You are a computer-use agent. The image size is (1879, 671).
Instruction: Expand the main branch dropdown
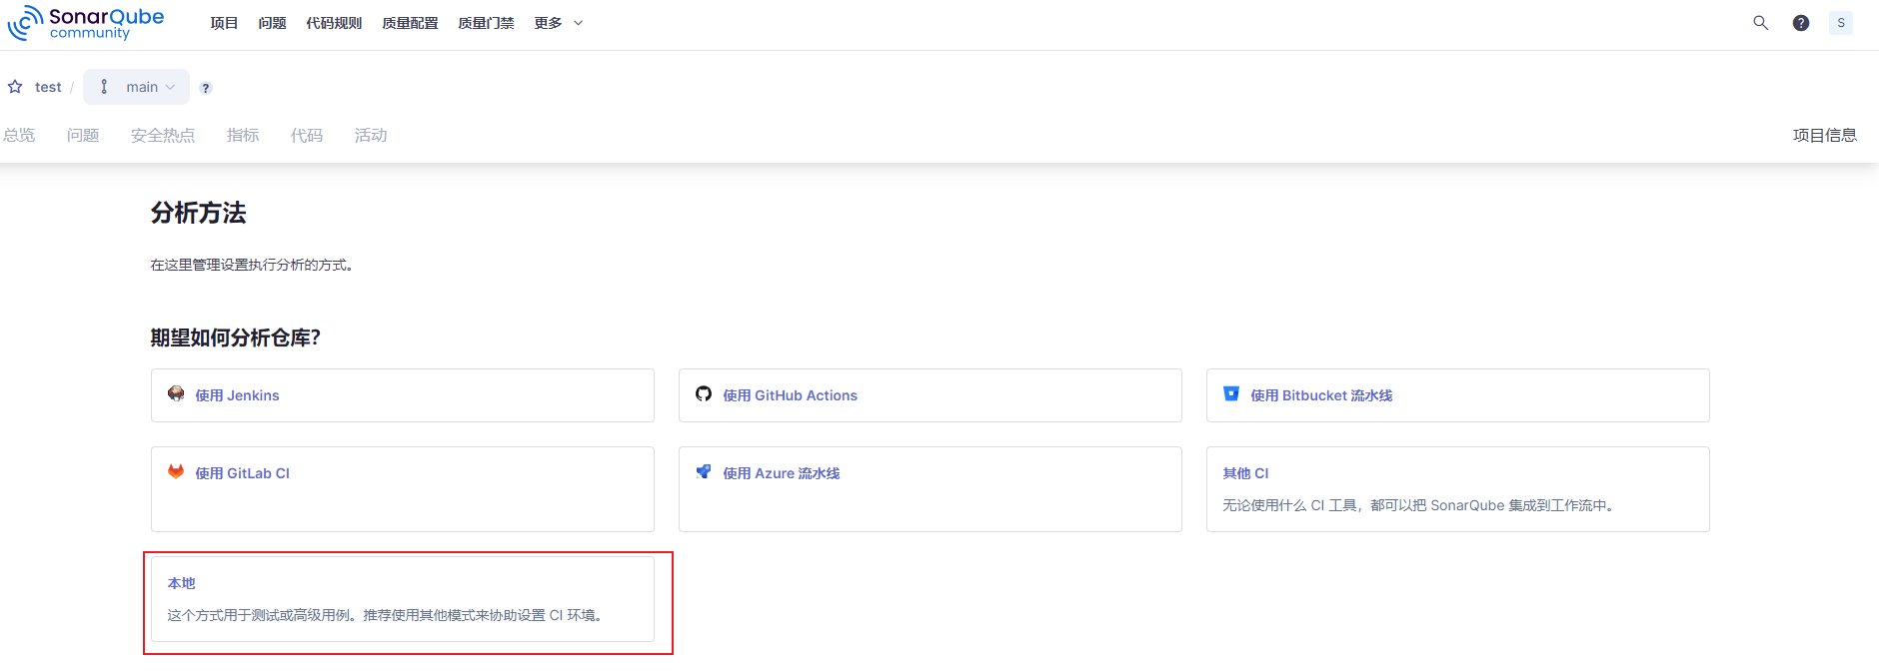[136, 87]
